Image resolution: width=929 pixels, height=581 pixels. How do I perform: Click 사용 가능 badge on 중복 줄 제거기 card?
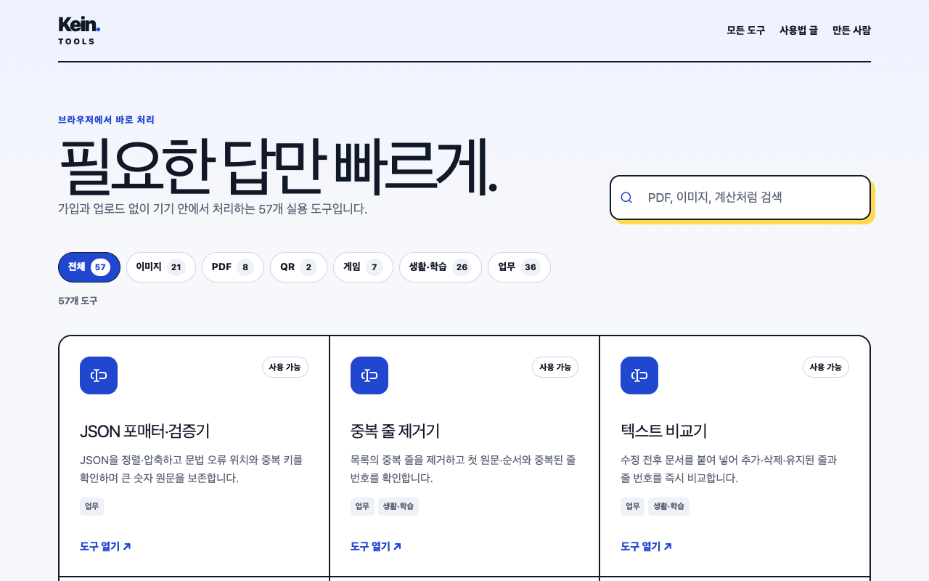tap(555, 367)
